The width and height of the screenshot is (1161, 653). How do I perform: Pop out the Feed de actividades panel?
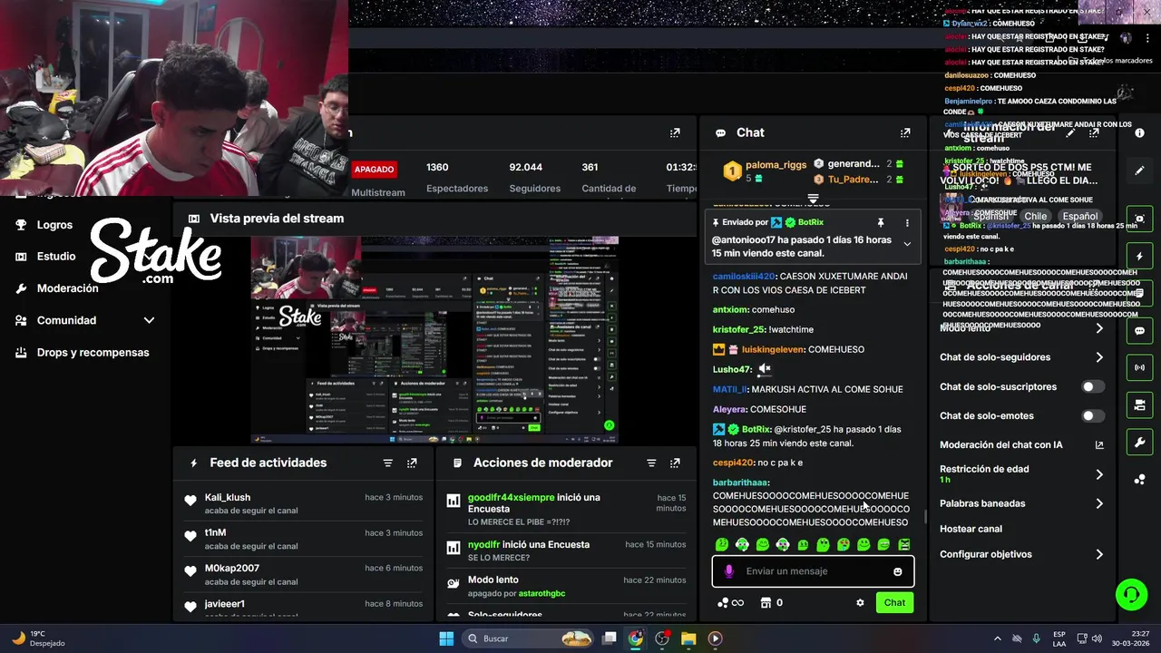pyautogui.click(x=412, y=463)
